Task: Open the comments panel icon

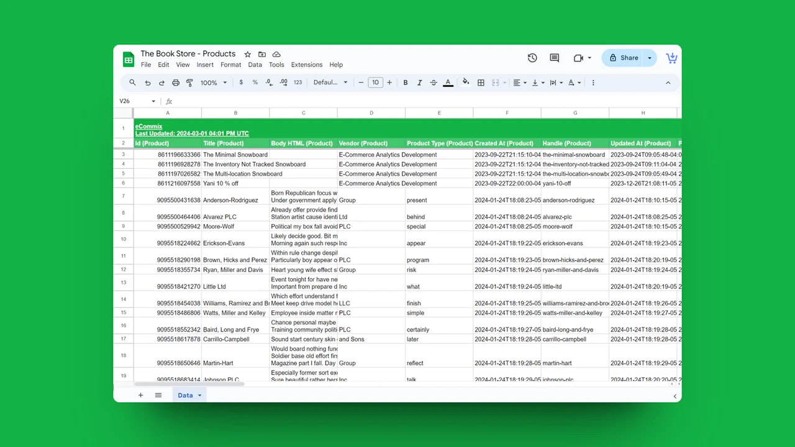Action: click(x=555, y=58)
